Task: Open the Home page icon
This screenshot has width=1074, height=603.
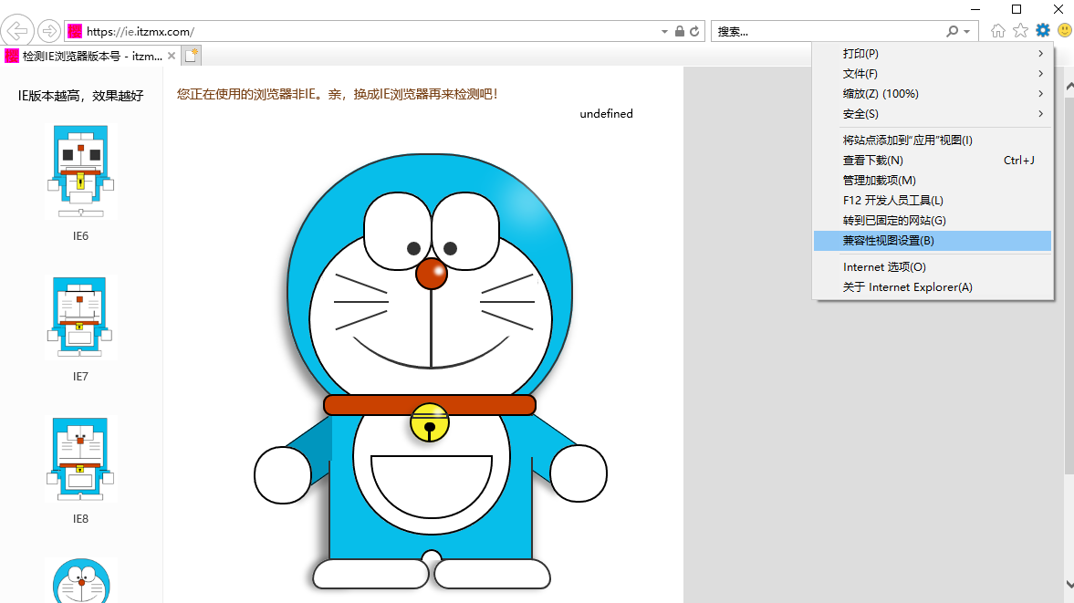Action: (x=998, y=31)
